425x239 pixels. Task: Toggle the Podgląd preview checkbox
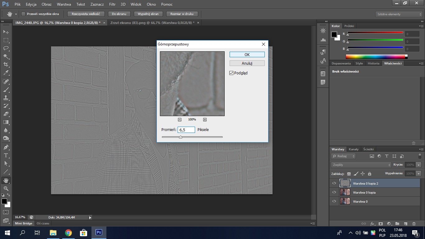231,73
